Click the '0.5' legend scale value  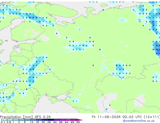tap(9, 122)
